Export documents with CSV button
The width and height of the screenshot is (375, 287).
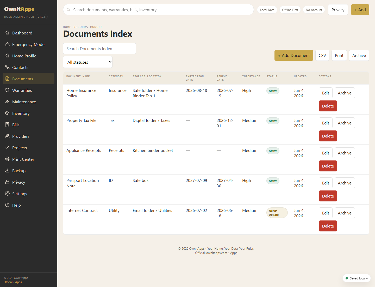322,55
